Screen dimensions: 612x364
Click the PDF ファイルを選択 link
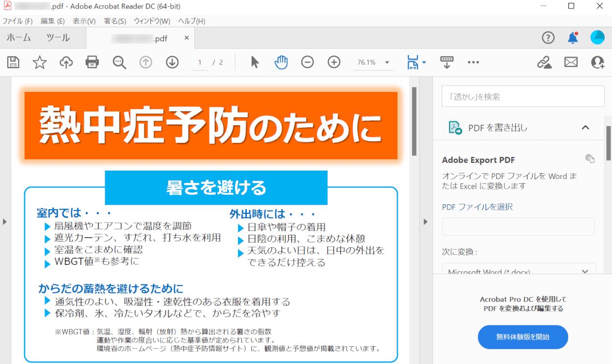(x=477, y=207)
